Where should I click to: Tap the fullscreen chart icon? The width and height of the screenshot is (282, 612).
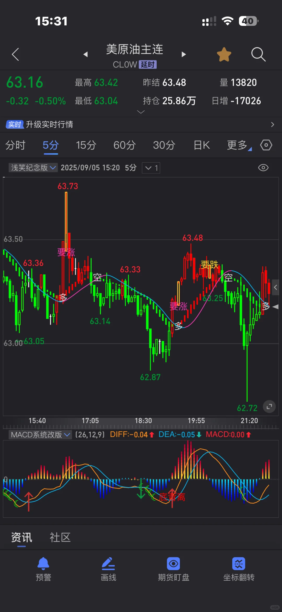tap(269, 407)
